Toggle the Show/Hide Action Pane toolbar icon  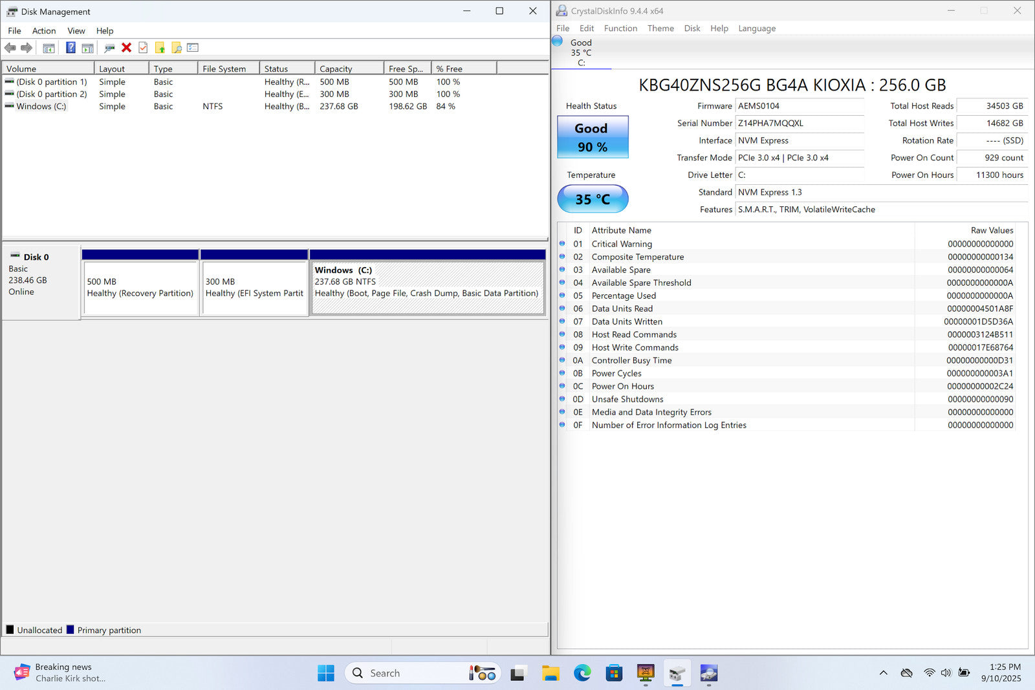pos(87,48)
